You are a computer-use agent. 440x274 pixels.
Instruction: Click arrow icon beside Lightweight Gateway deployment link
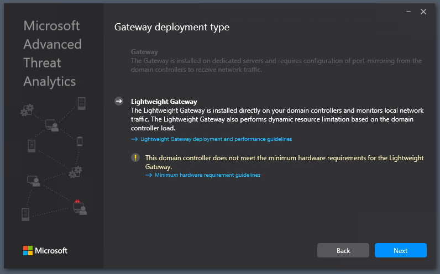[134, 139]
